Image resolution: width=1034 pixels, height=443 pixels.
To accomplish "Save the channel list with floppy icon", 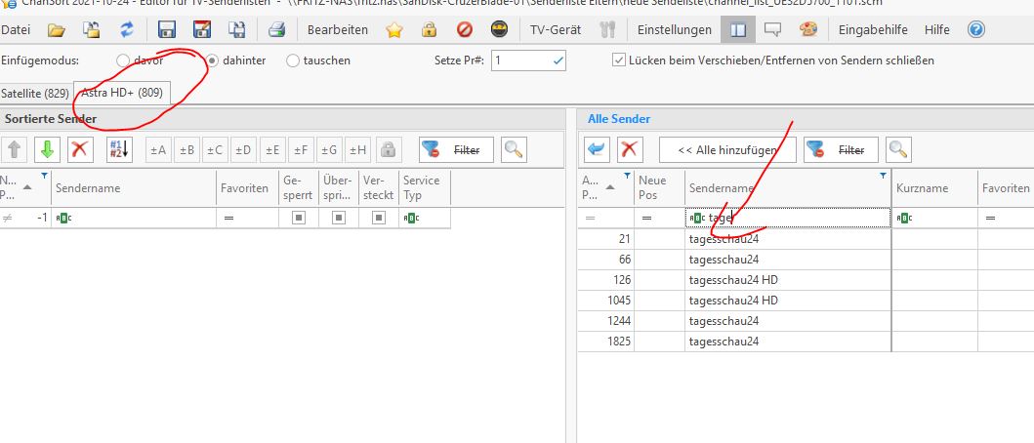I will (166, 29).
